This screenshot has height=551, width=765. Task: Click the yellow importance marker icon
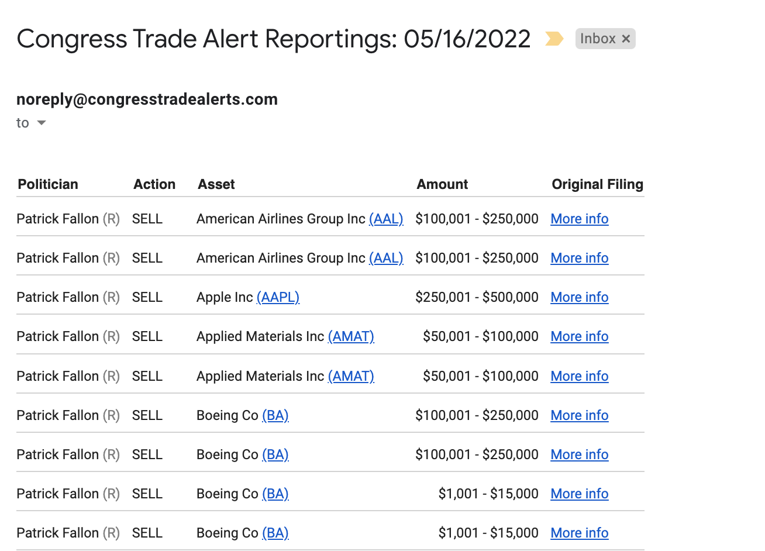pos(554,39)
